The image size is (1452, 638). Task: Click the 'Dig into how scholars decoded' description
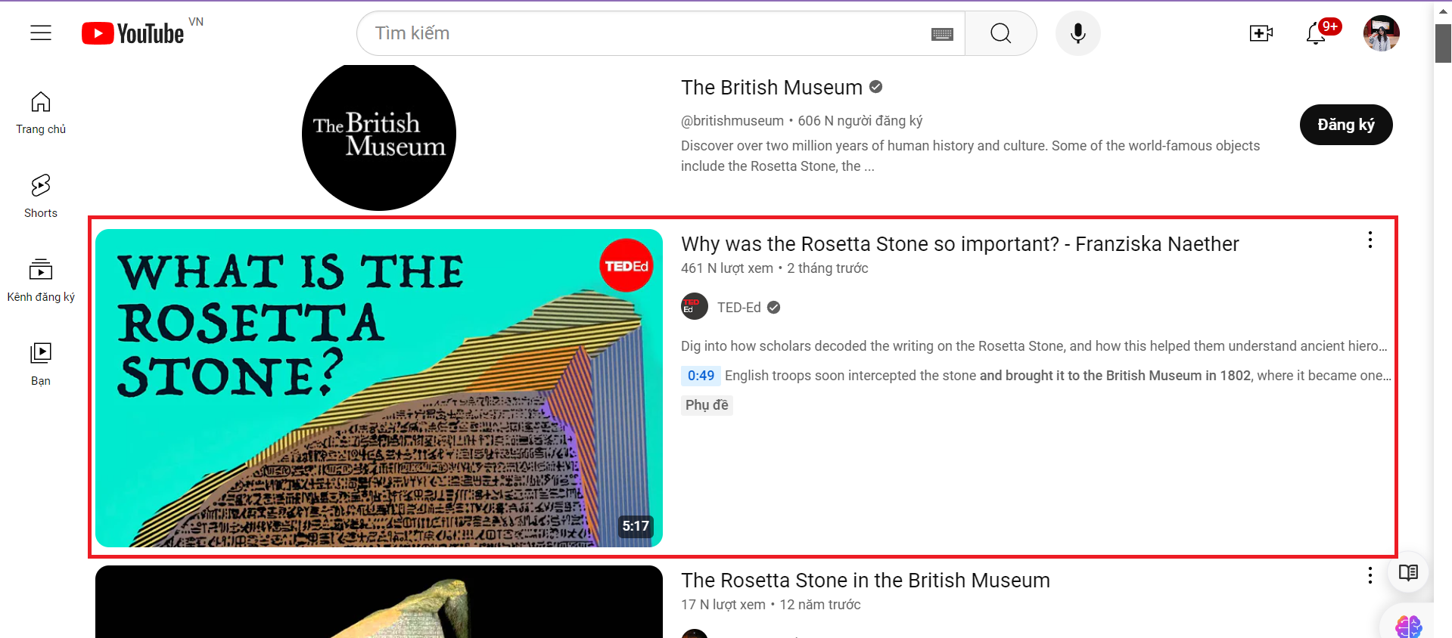pos(1034,346)
